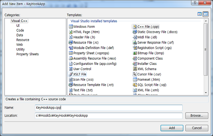
Task: Select the Frameset (.htm) icon
Action: 135,80
